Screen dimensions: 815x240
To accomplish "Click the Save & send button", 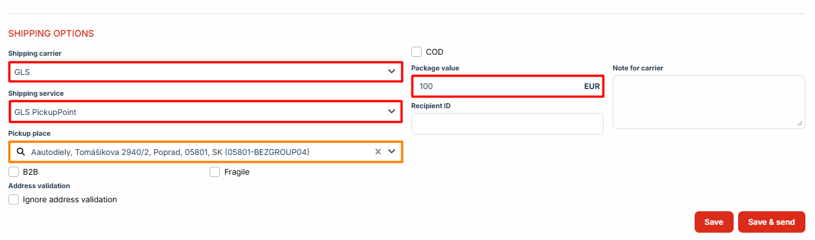I will (771, 222).
